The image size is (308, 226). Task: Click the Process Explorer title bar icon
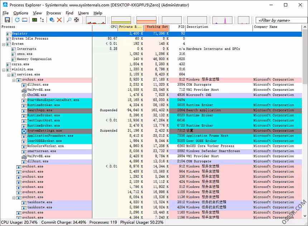(x=5, y=5)
